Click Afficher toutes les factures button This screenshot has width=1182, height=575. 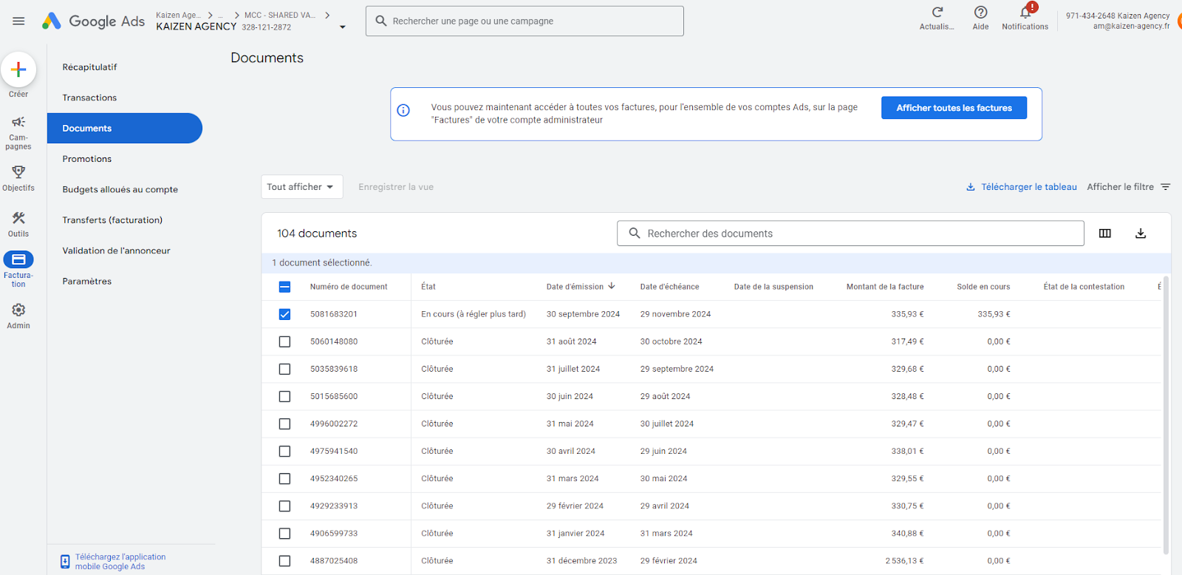tap(954, 108)
